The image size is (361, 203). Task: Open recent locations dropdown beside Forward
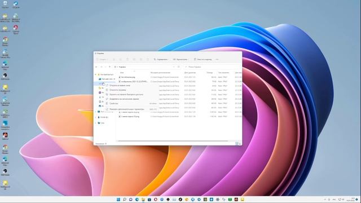coord(105,67)
